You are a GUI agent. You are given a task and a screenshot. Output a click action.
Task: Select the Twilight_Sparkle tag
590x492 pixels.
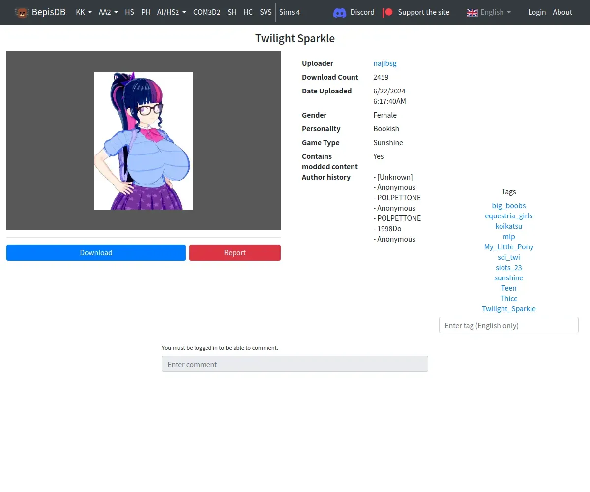509,309
